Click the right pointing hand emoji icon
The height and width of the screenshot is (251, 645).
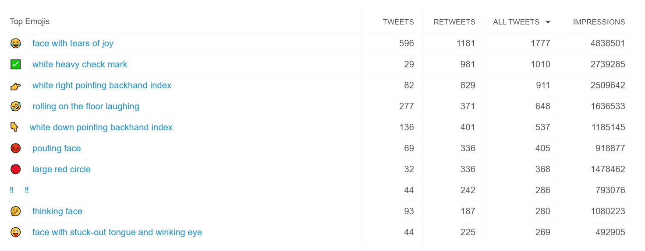[x=15, y=86]
